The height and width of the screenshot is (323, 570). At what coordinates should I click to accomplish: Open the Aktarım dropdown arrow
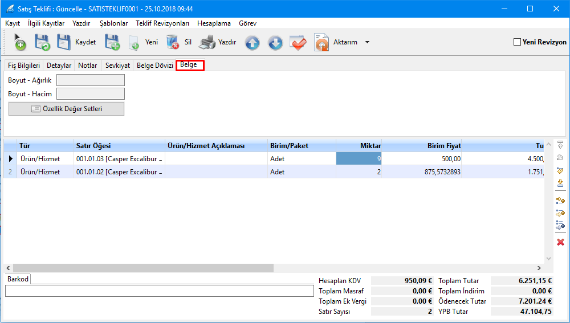(x=367, y=42)
